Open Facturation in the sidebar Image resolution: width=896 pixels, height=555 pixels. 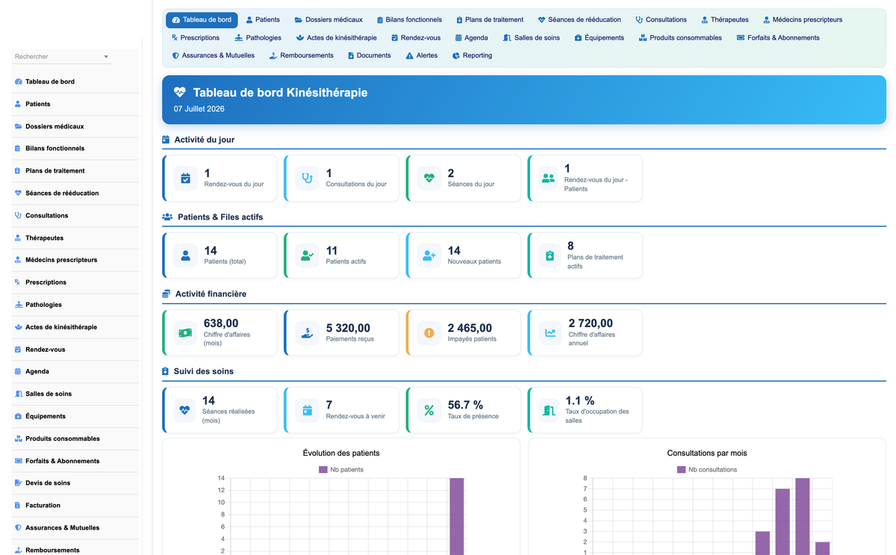tap(75, 505)
